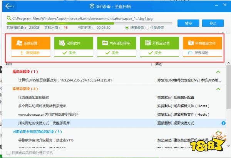Select the 计算机DNS被恶意篡改为 row
The height and width of the screenshot is (158, 231).
(114, 80)
